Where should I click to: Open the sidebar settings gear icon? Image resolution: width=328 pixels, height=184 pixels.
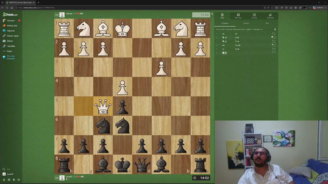(x=19, y=180)
